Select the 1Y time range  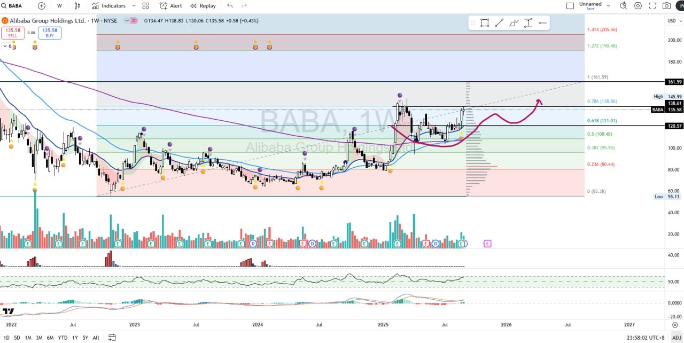75,338
